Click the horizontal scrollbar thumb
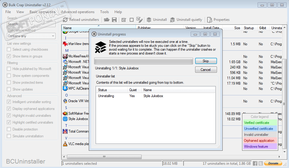Screen dimensions: 289x168 click(104, 157)
